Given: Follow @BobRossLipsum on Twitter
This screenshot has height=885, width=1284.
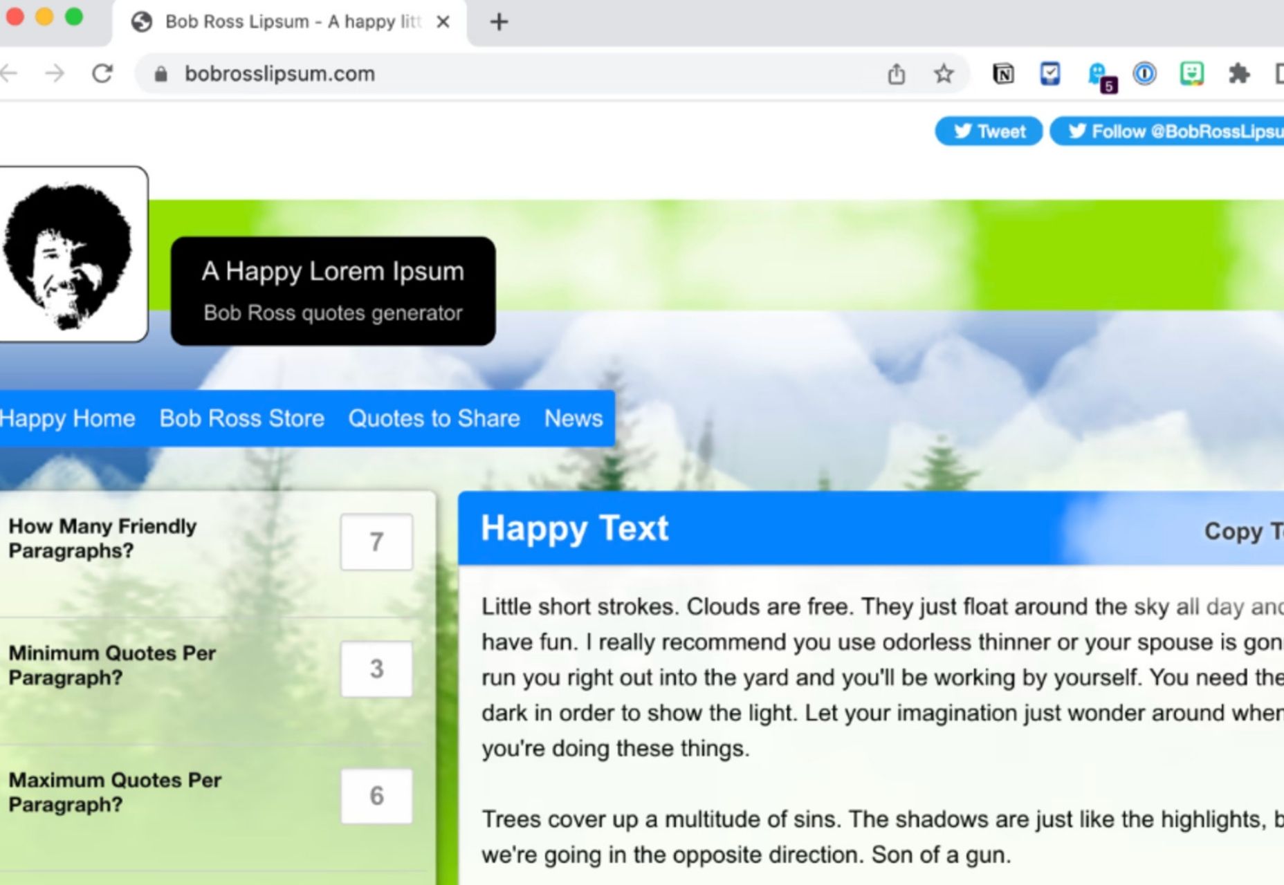Looking at the screenshot, I should (x=1167, y=131).
